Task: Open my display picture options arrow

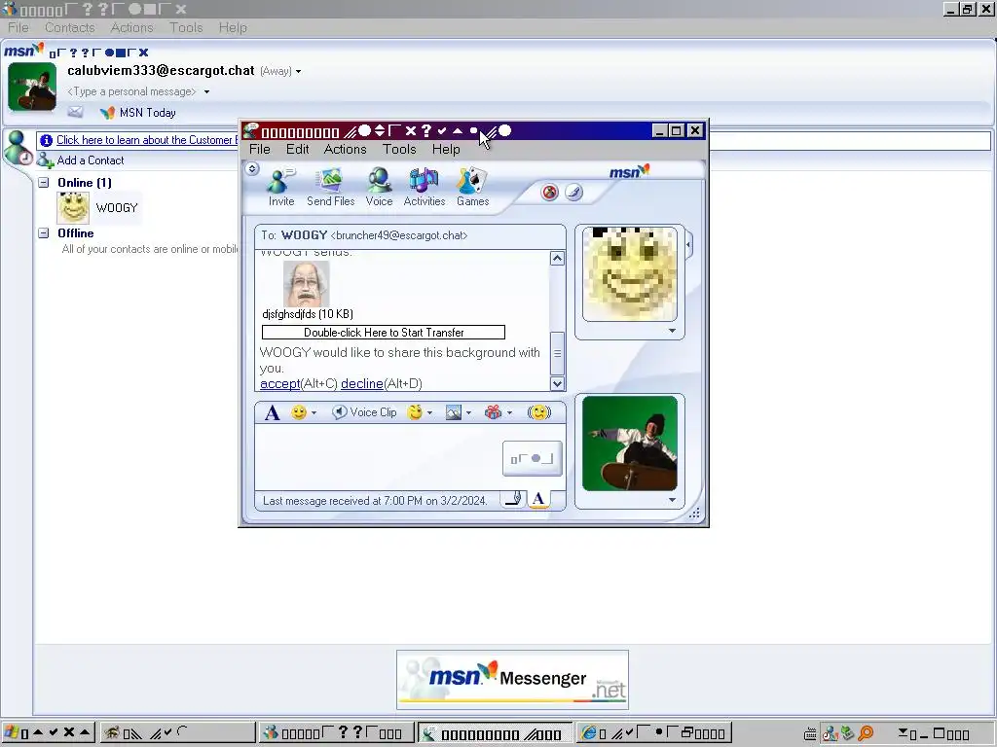Action: coord(672,501)
